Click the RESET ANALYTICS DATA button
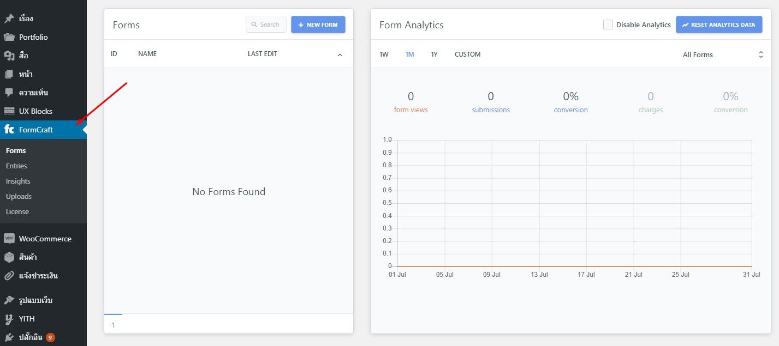This screenshot has width=779, height=346. pos(719,25)
